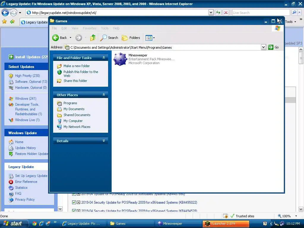The image size is (304, 228).
Task: Click Publish this folder to the Web
Action: (x=81, y=74)
